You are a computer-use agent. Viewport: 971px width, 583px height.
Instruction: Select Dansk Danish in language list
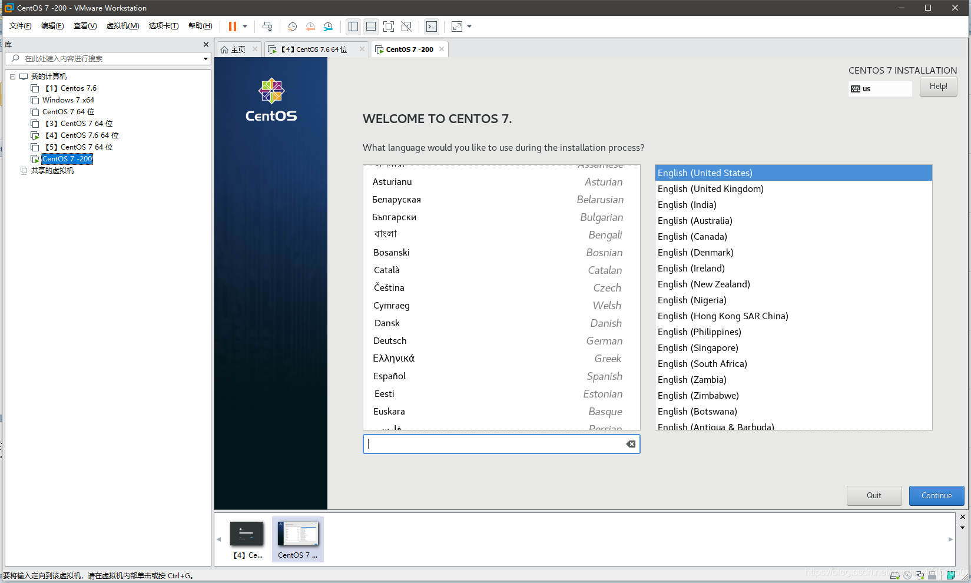502,323
